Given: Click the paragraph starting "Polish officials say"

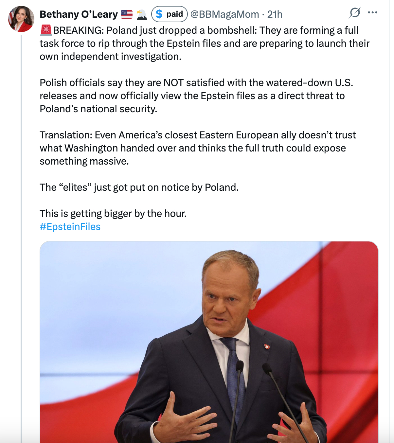Looking at the screenshot, I should point(196,96).
